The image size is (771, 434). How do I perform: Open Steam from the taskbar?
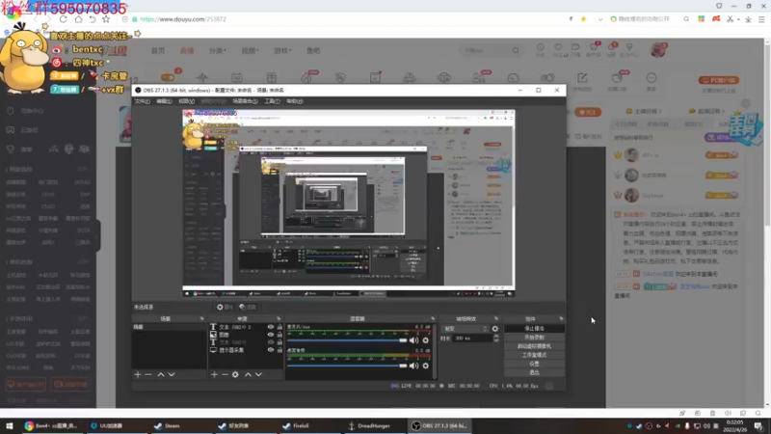pos(167,425)
